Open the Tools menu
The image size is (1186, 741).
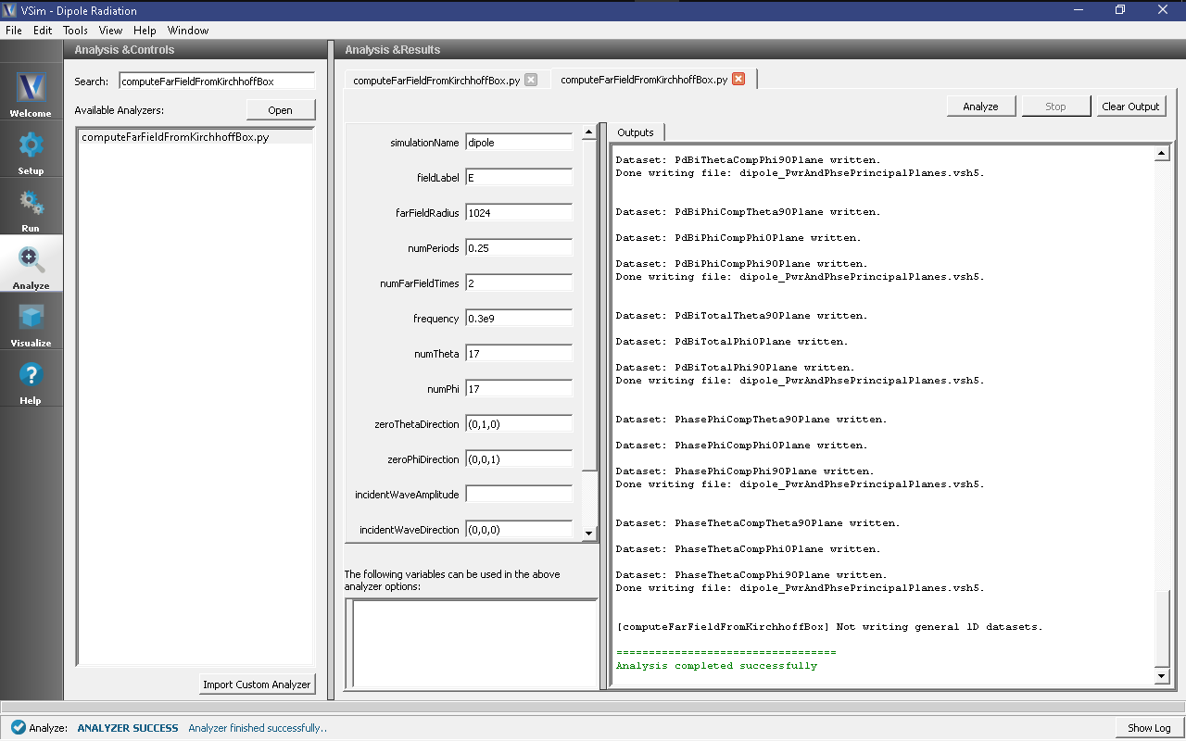coord(75,31)
